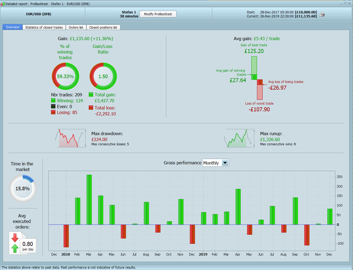
Task: Click the Gain/Loss Ratio donut chart
Action: pos(103,76)
